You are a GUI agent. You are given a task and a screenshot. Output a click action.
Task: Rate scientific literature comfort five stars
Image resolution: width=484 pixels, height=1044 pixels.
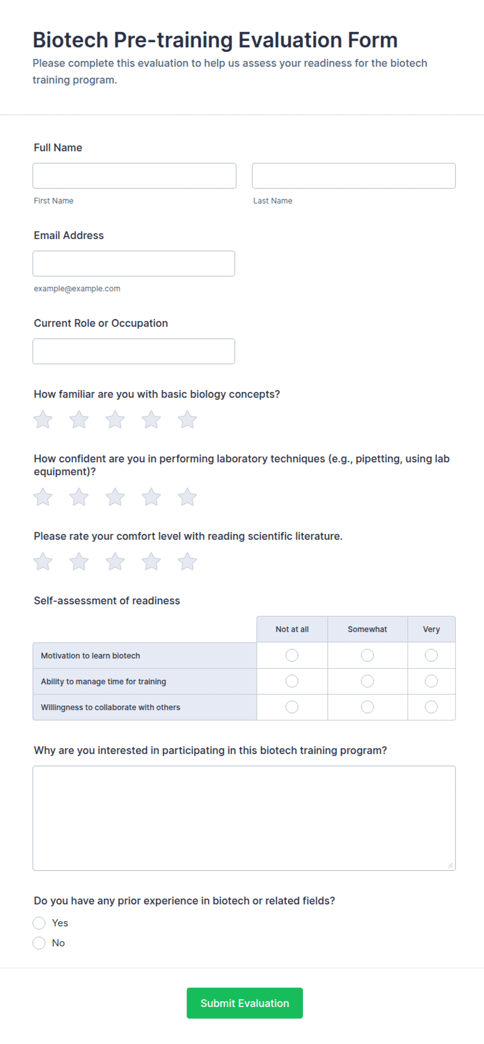tap(187, 562)
